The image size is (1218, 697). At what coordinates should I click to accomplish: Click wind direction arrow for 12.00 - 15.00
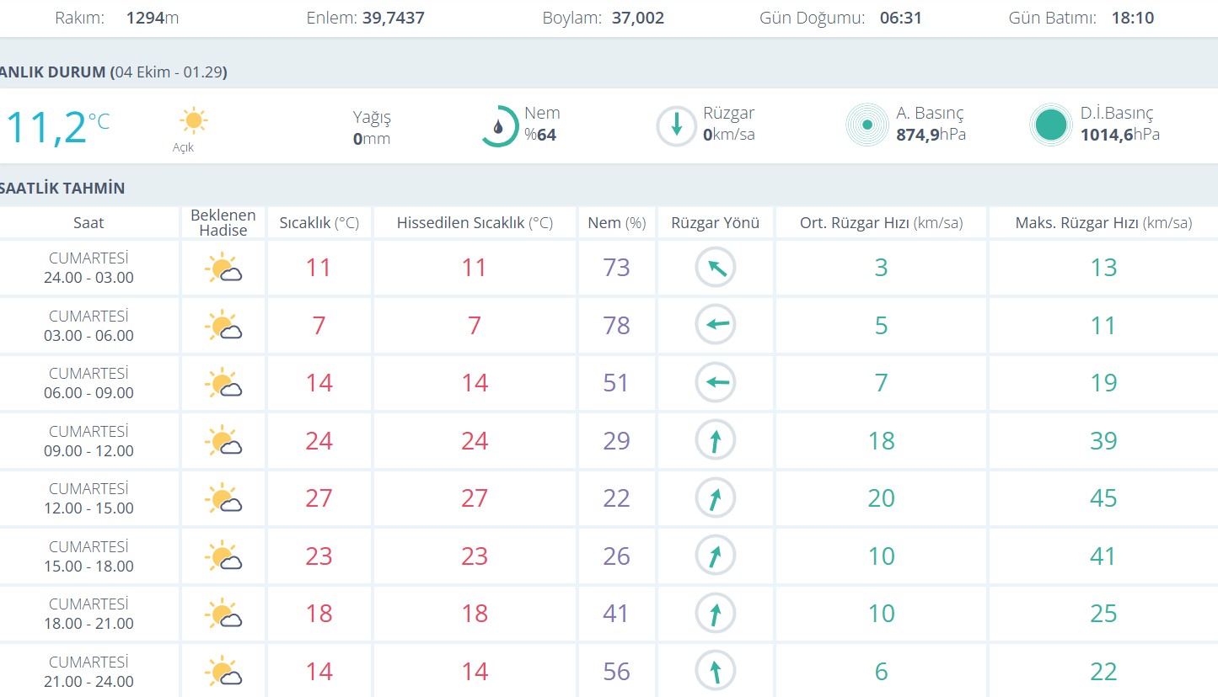[x=715, y=498]
